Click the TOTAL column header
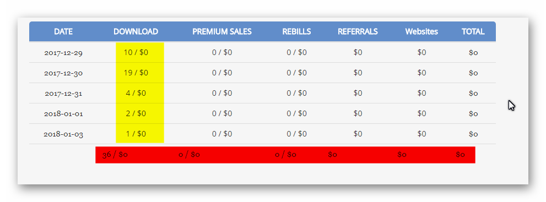Screen dimensions: 546x202 click(x=473, y=31)
